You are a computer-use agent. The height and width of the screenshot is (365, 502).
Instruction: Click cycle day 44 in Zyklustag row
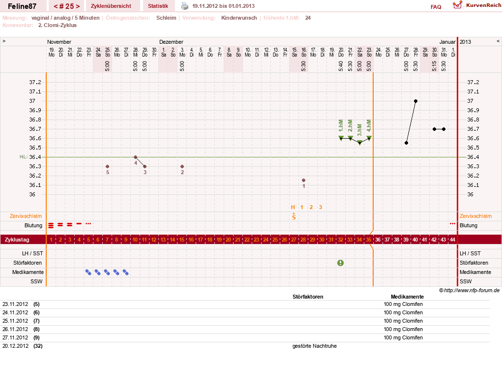coord(452,240)
